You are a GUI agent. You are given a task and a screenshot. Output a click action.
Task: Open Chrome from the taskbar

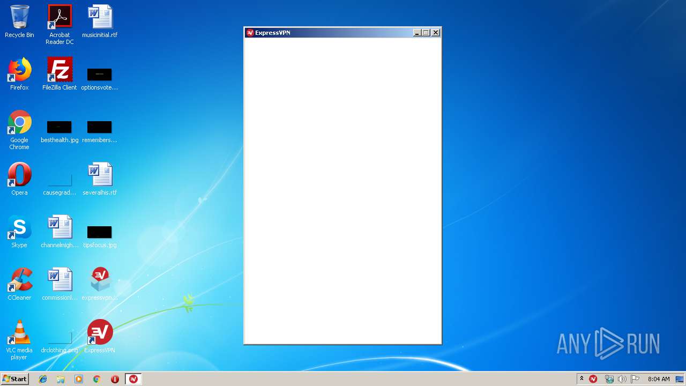tap(97, 379)
